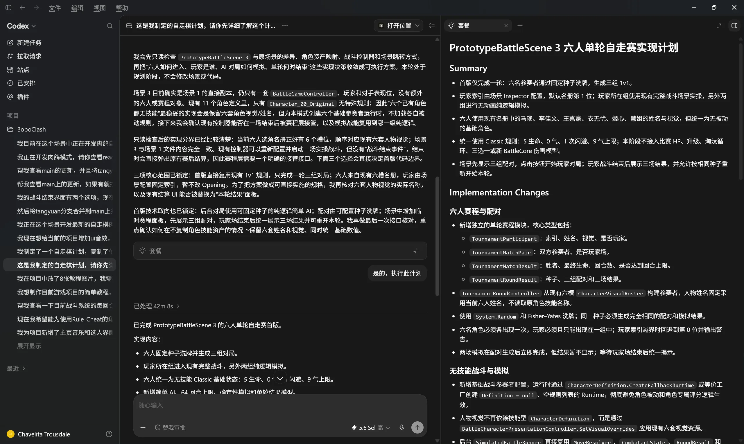Open the 打开位置 dropdown
Screen dimensions: 744x444
tap(398, 26)
